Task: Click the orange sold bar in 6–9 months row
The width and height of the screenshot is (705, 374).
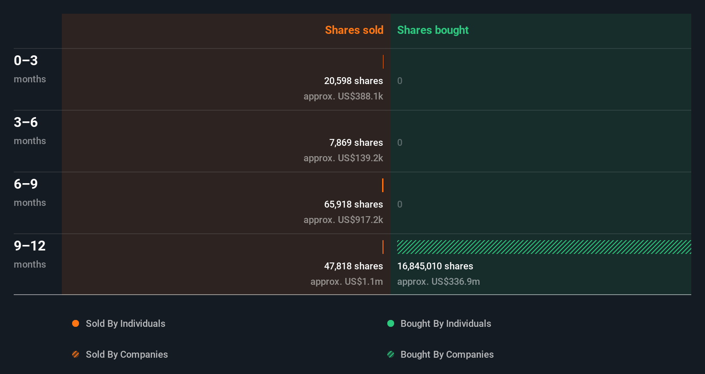Action: tap(383, 185)
